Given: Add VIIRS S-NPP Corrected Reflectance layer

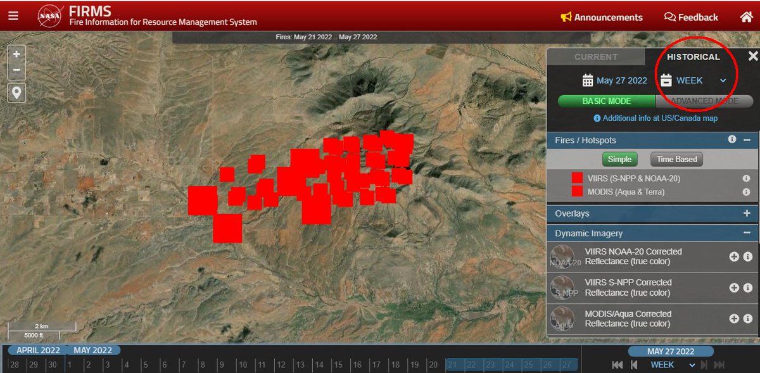Looking at the screenshot, I should (734, 288).
